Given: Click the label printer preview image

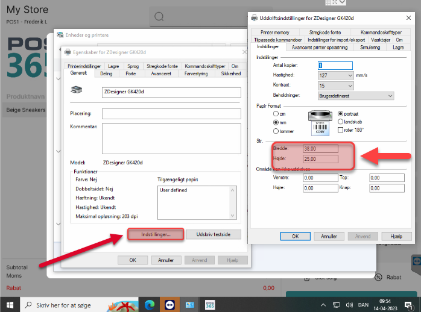Looking at the screenshot, I should (320, 123).
